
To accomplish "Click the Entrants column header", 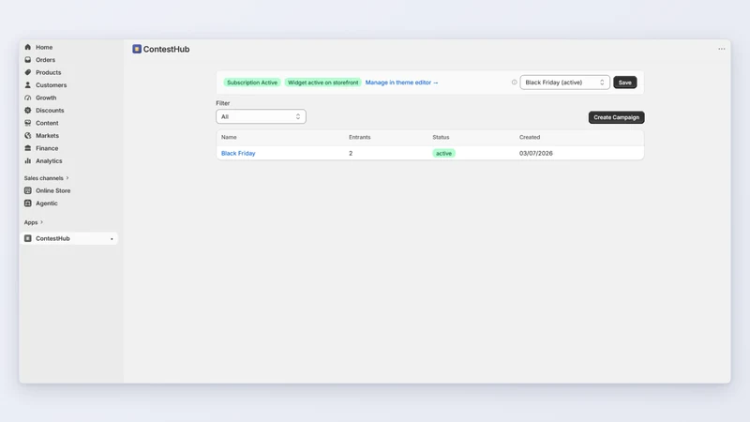I will pyautogui.click(x=359, y=137).
